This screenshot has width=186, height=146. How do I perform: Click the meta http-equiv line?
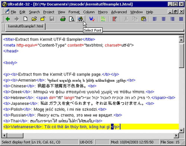[x=68, y=45]
